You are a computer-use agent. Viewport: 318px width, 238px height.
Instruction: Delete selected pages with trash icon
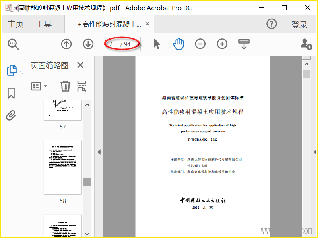coord(65,86)
